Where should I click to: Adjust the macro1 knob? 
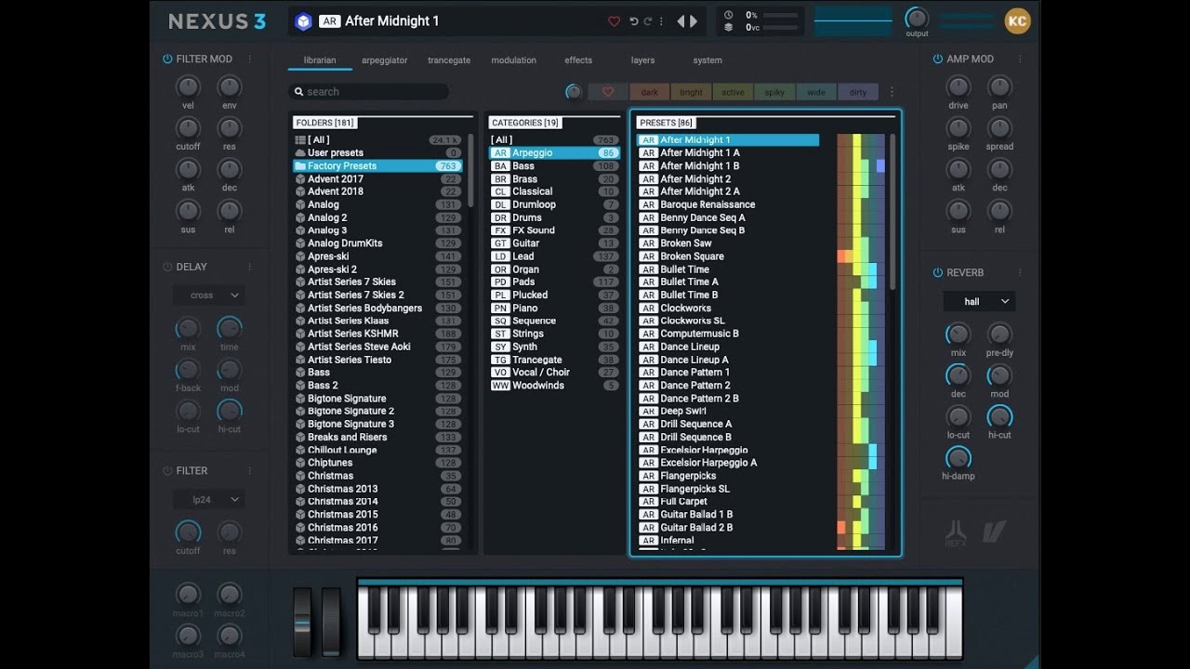188,595
